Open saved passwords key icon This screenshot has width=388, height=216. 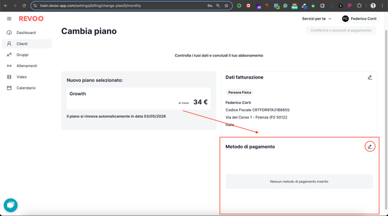coord(210,6)
